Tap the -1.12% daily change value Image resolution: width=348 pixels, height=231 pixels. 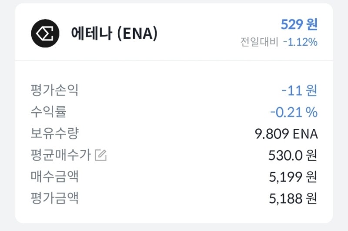(300, 42)
